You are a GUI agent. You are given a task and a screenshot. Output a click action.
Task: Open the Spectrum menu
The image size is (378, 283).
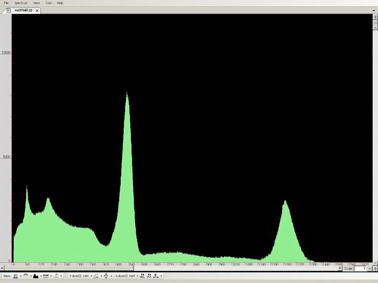(x=21, y=3)
